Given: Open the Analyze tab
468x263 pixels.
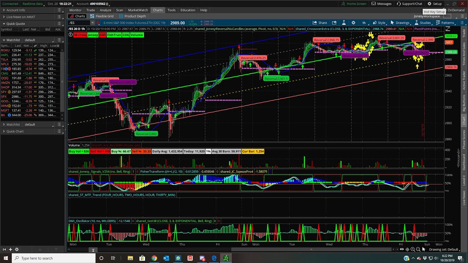Looking at the screenshot, I should click(x=106, y=10).
